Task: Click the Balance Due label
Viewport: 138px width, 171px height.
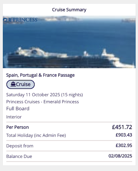Action: point(19,156)
